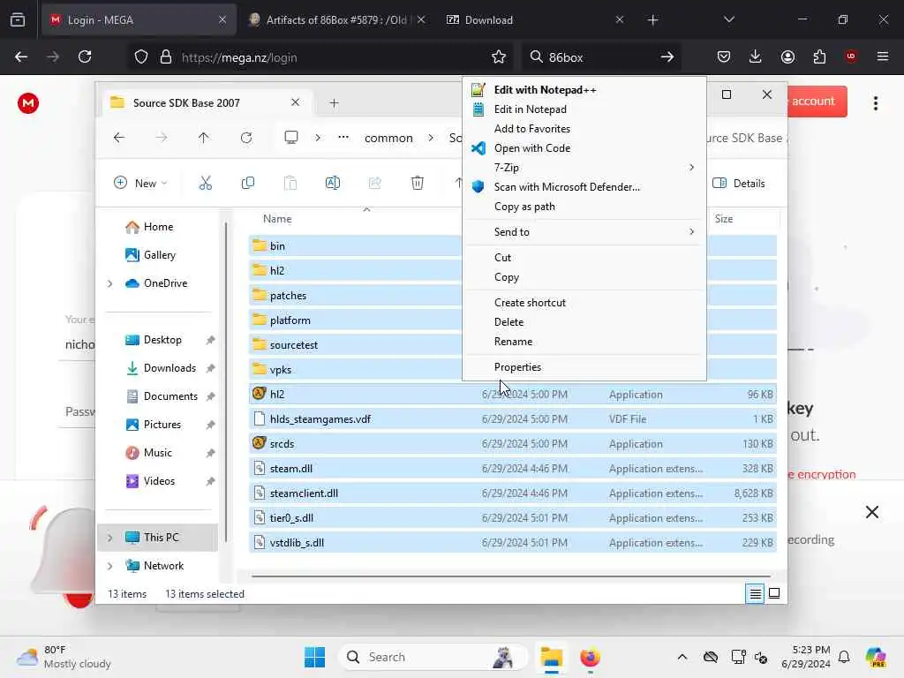Image resolution: width=904 pixels, height=678 pixels.
Task: Expand the Network tree node
Action: click(110, 566)
